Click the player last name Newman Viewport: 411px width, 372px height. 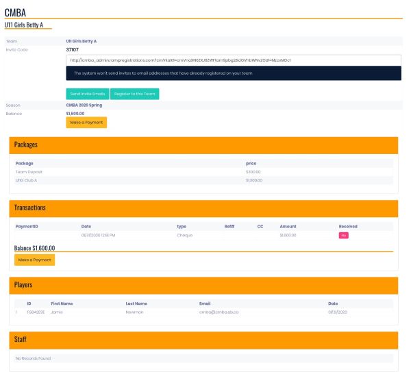134,312
